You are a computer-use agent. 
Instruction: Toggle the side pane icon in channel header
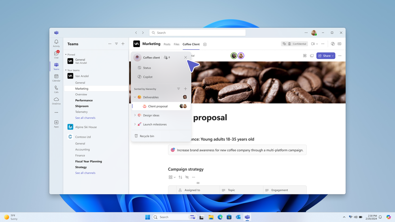click(x=340, y=44)
